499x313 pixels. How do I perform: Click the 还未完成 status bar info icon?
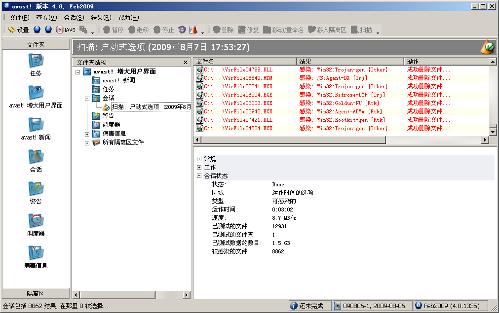tap(294, 306)
